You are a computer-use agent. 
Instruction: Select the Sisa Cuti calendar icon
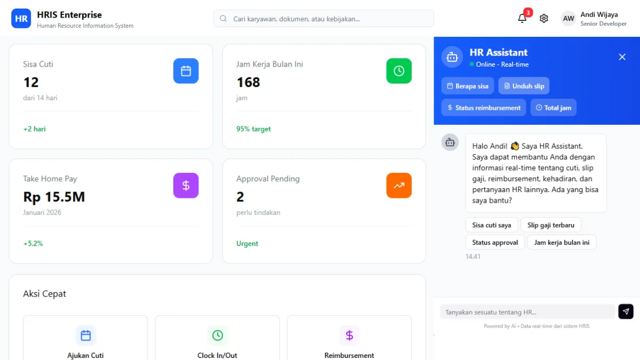click(186, 70)
